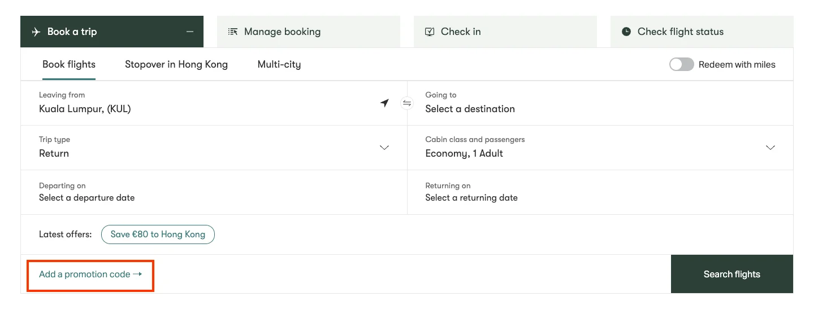Click Add a promotion code link
Viewport: 818px width, 310px height.
coord(90,274)
